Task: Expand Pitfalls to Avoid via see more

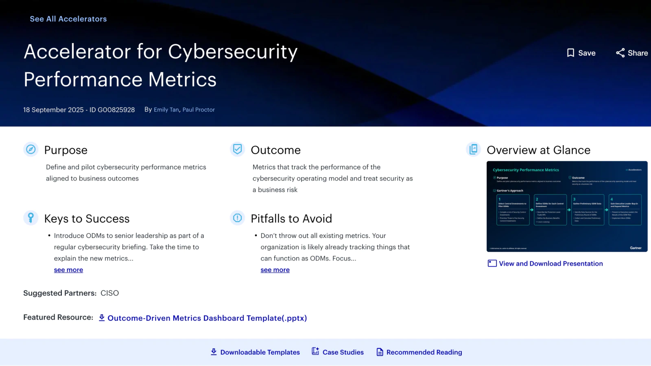Action: (x=275, y=270)
